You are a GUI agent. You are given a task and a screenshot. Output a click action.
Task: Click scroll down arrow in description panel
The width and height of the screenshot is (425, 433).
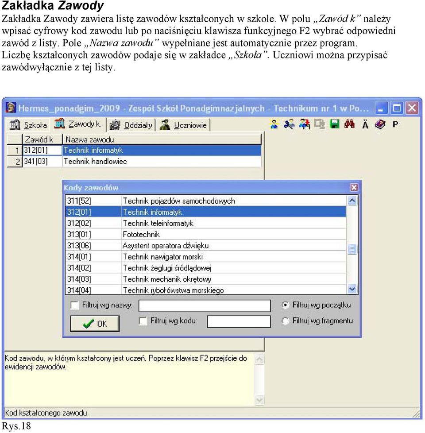(x=259, y=400)
